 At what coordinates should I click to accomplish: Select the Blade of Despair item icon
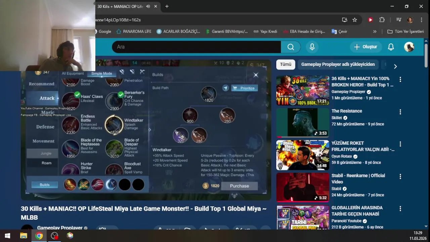(114, 148)
